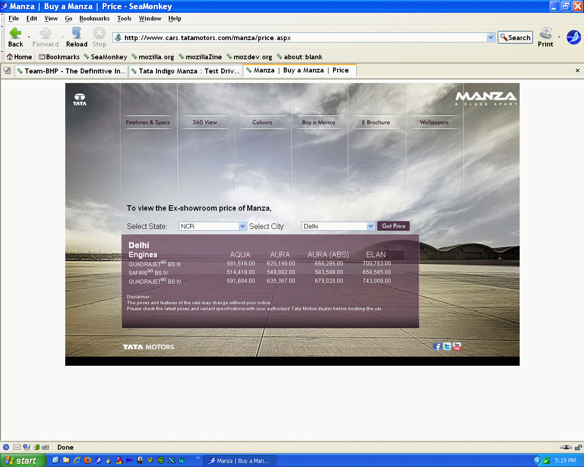584x467 pixels.
Task: Click the tab list icon left of tabs
Action: pyautogui.click(x=7, y=70)
